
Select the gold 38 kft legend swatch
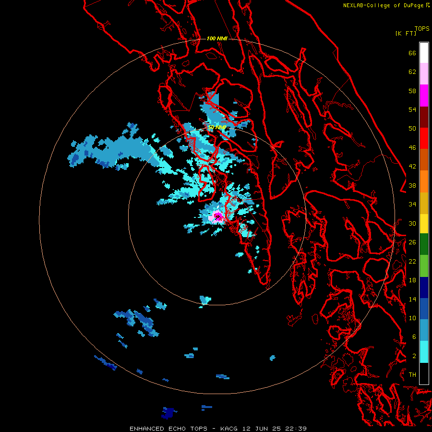424,203
